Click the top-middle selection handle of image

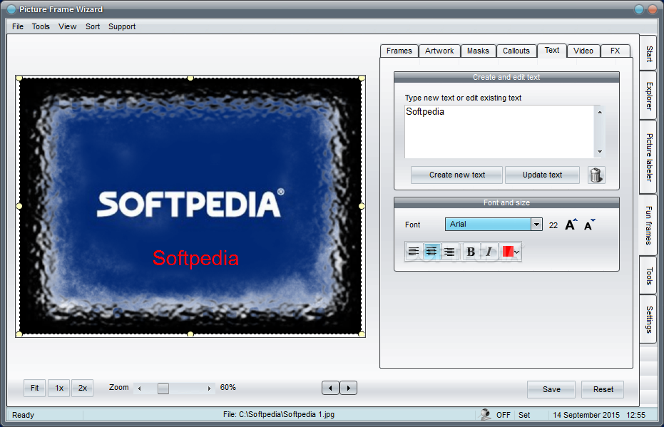click(190, 78)
